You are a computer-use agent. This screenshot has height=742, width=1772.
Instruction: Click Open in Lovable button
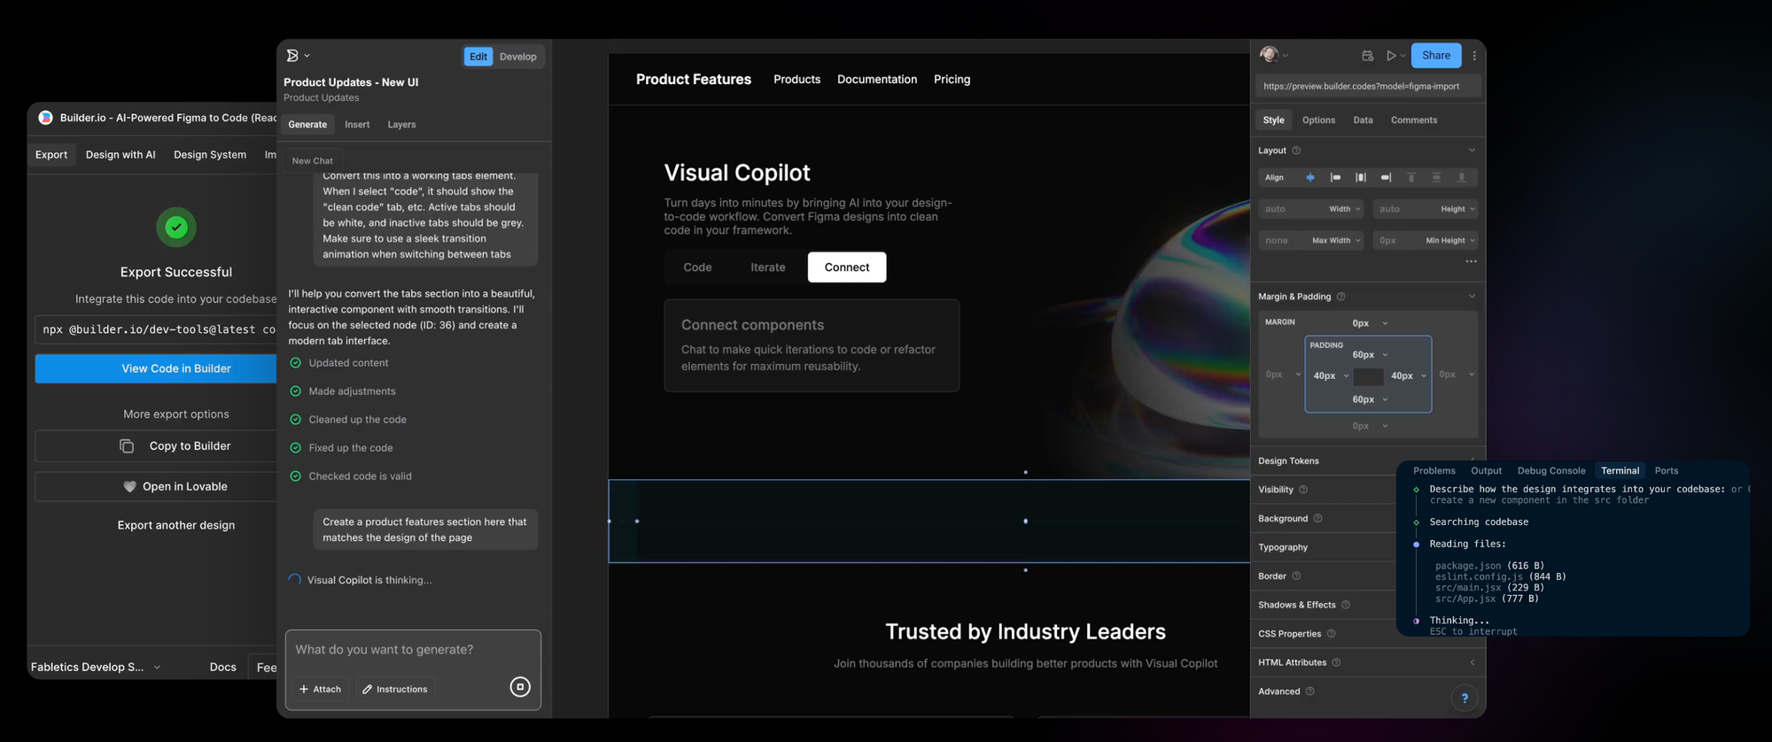coord(156,487)
